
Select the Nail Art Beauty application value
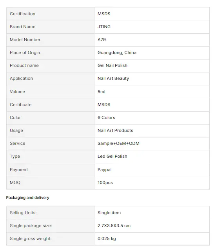point(113,79)
